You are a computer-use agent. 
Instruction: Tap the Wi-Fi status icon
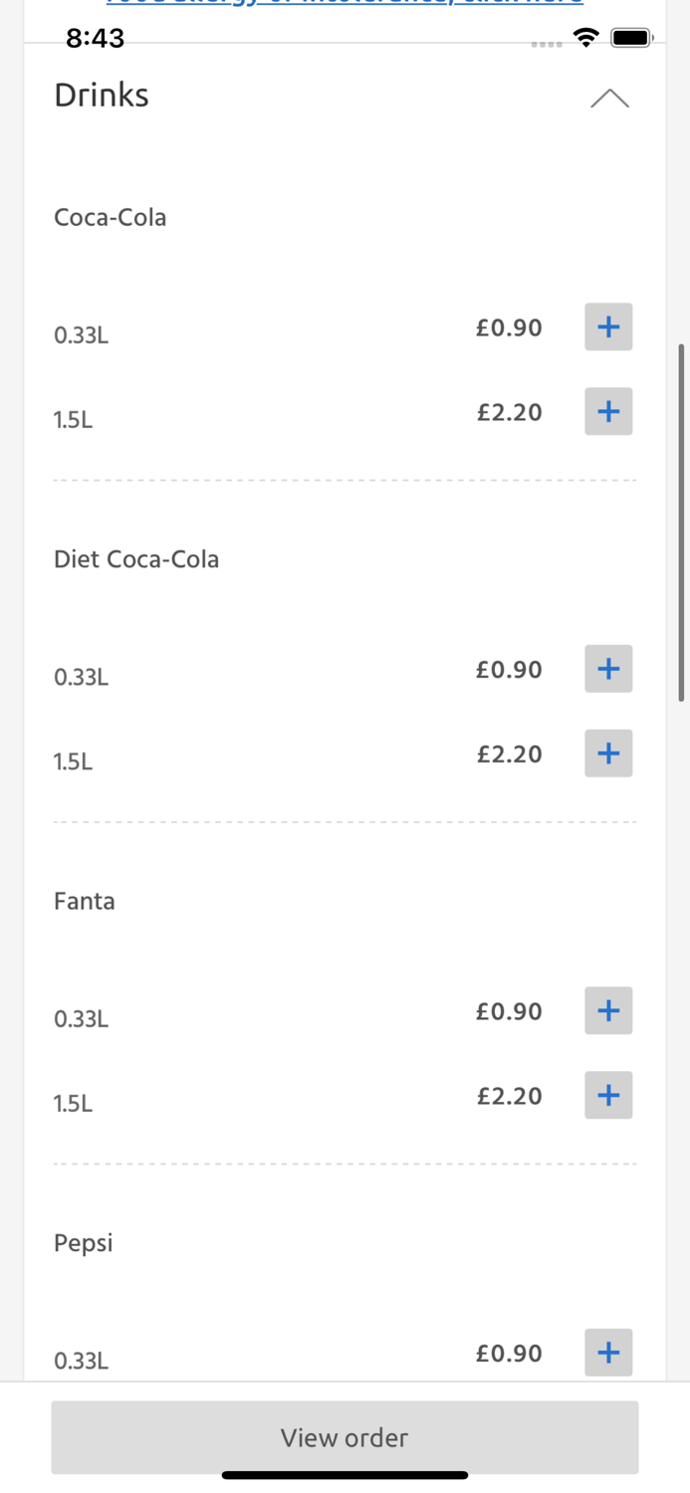tap(586, 38)
